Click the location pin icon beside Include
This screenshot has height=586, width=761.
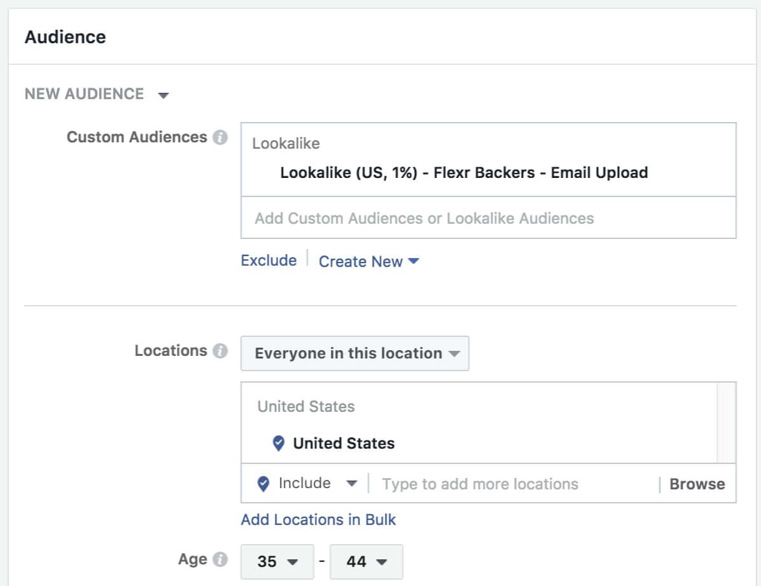(x=263, y=484)
